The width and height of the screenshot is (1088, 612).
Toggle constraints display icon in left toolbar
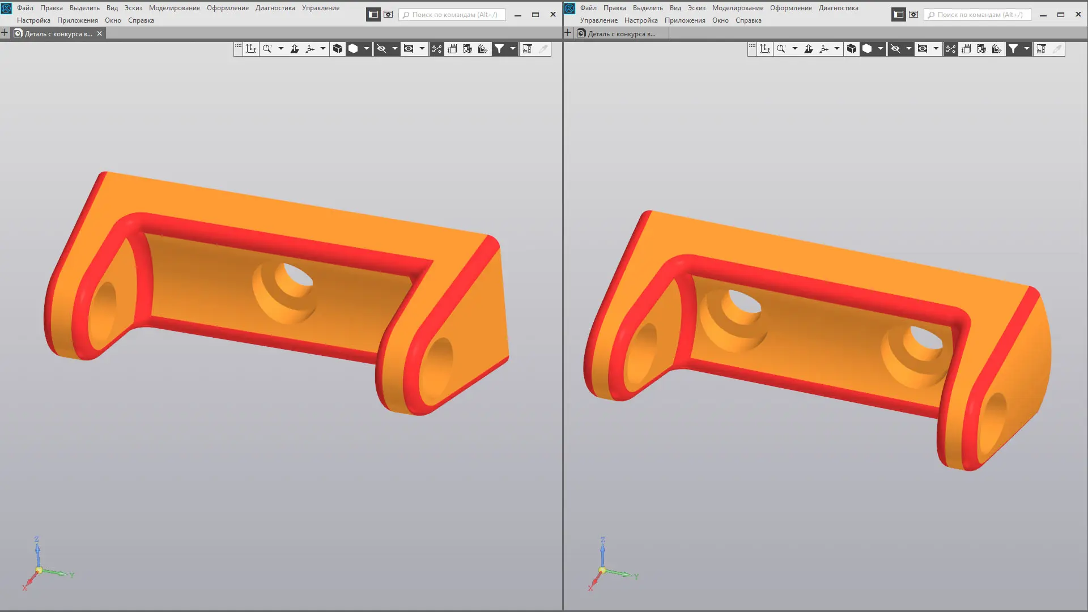(437, 49)
